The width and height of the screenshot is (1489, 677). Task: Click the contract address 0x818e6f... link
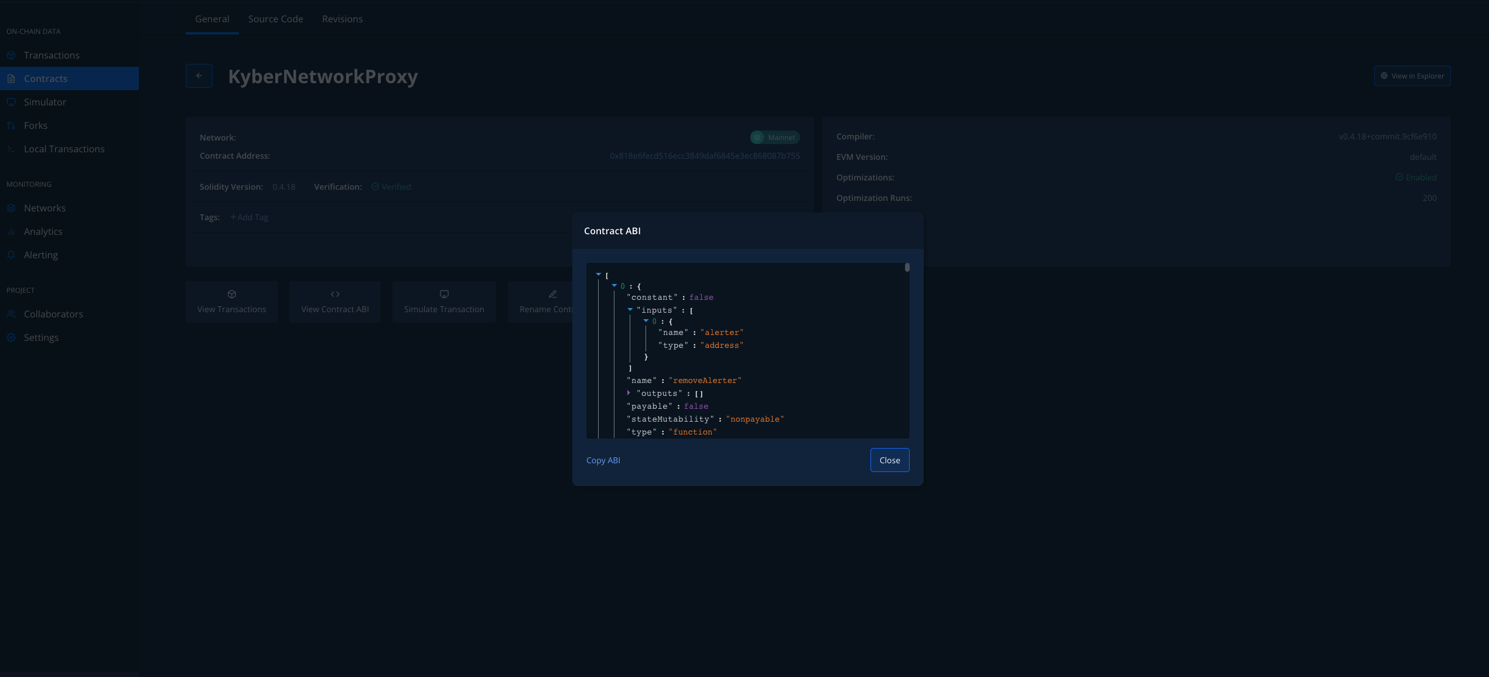click(x=705, y=156)
